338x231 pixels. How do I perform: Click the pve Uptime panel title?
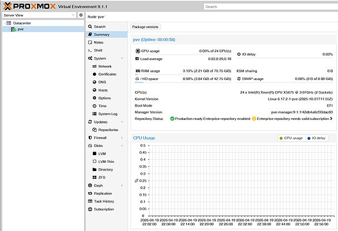click(x=154, y=39)
